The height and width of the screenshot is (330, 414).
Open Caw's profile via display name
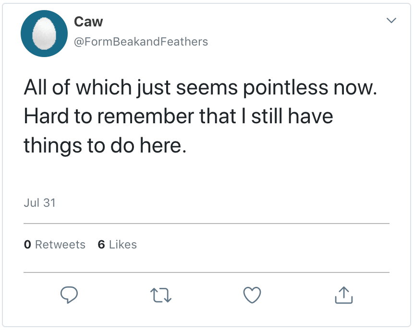[88, 22]
